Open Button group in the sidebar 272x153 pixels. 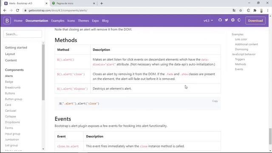pyautogui.click(x=14, y=99)
